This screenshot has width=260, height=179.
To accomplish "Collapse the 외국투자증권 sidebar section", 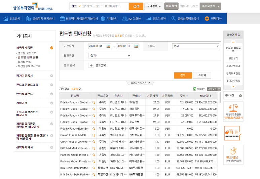I will (51, 48).
